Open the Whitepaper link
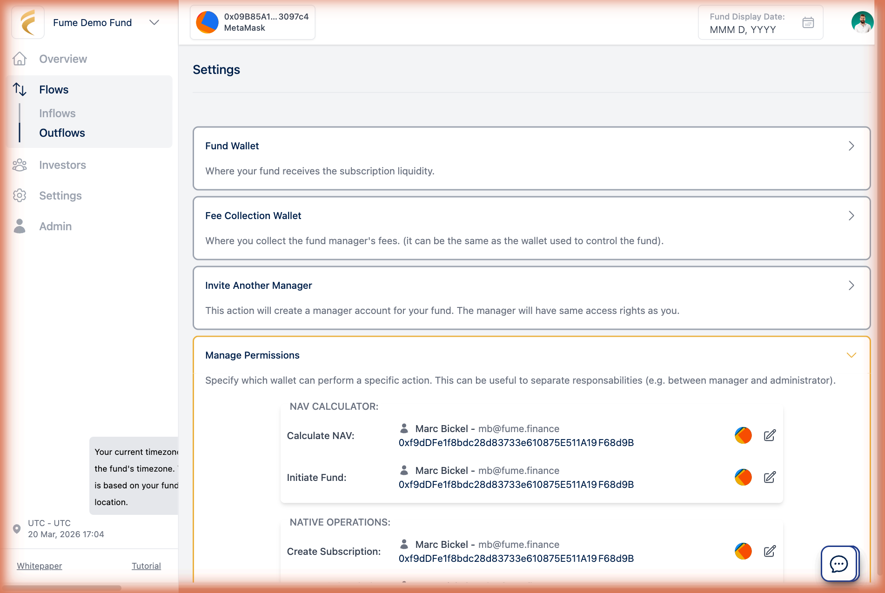 click(40, 566)
